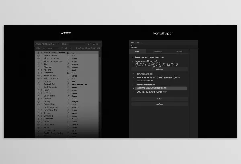
Task: Select Buckwheat TC Sans Painted.otf font
Action: pyautogui.click(x=158, y=77)
